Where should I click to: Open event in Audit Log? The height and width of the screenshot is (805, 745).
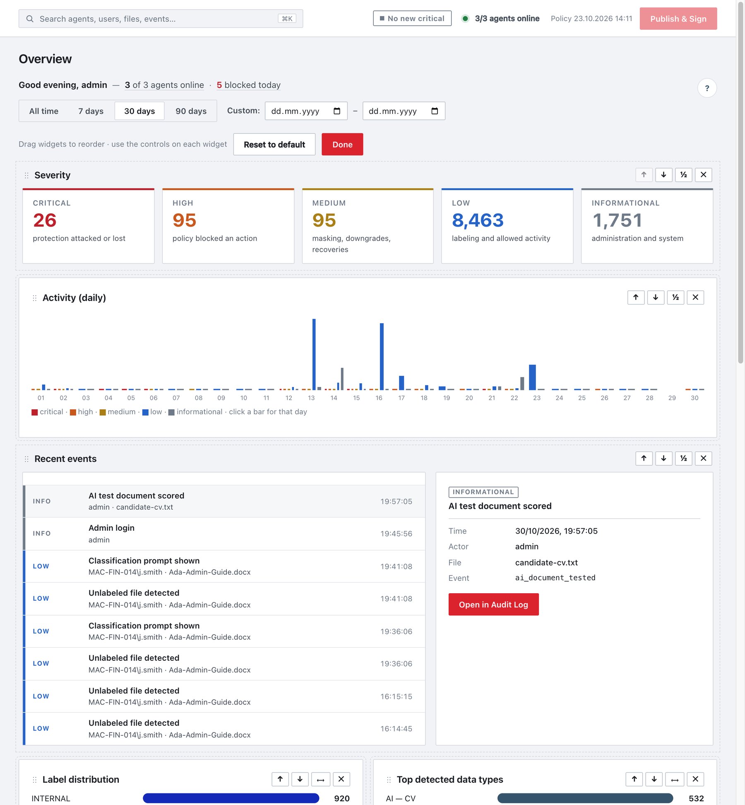(493, 604)
